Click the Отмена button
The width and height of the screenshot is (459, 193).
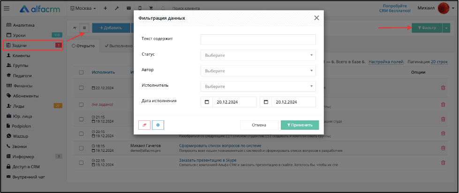coord(259,125)
